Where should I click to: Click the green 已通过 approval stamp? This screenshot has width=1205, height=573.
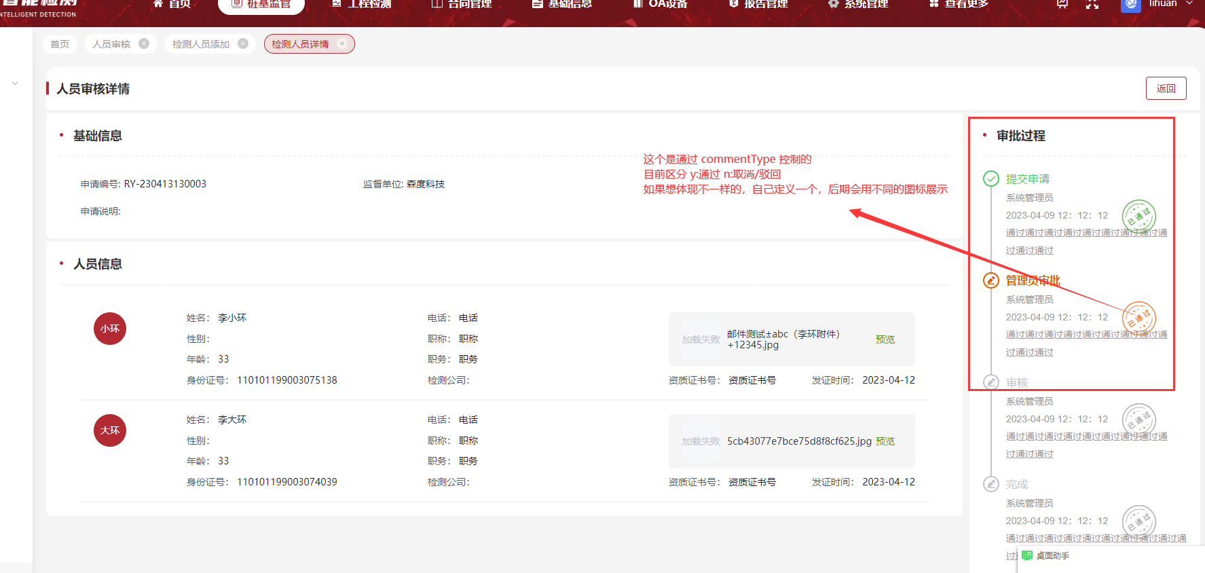(1138, 217)
